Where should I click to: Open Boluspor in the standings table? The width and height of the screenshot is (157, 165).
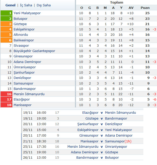pos(20,19)
